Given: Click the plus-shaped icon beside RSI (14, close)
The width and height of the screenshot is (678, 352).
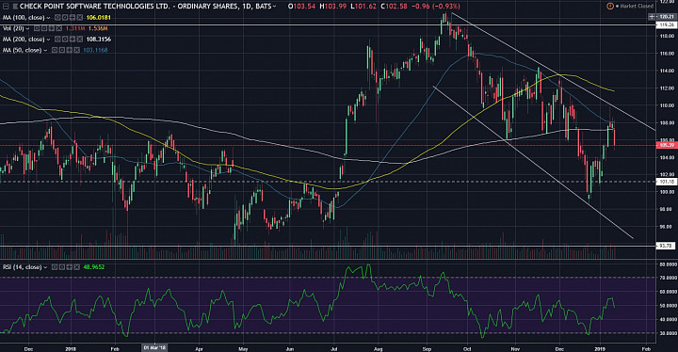Looking at the screenshot, I should [x=69, y=267].
